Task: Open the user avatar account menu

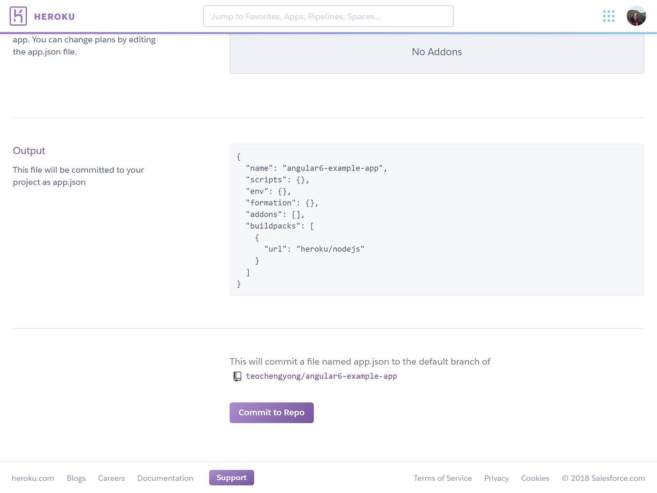Action: point(636,16)
